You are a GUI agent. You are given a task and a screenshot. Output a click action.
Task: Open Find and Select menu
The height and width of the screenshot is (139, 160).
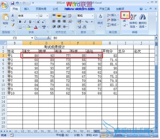142,21
